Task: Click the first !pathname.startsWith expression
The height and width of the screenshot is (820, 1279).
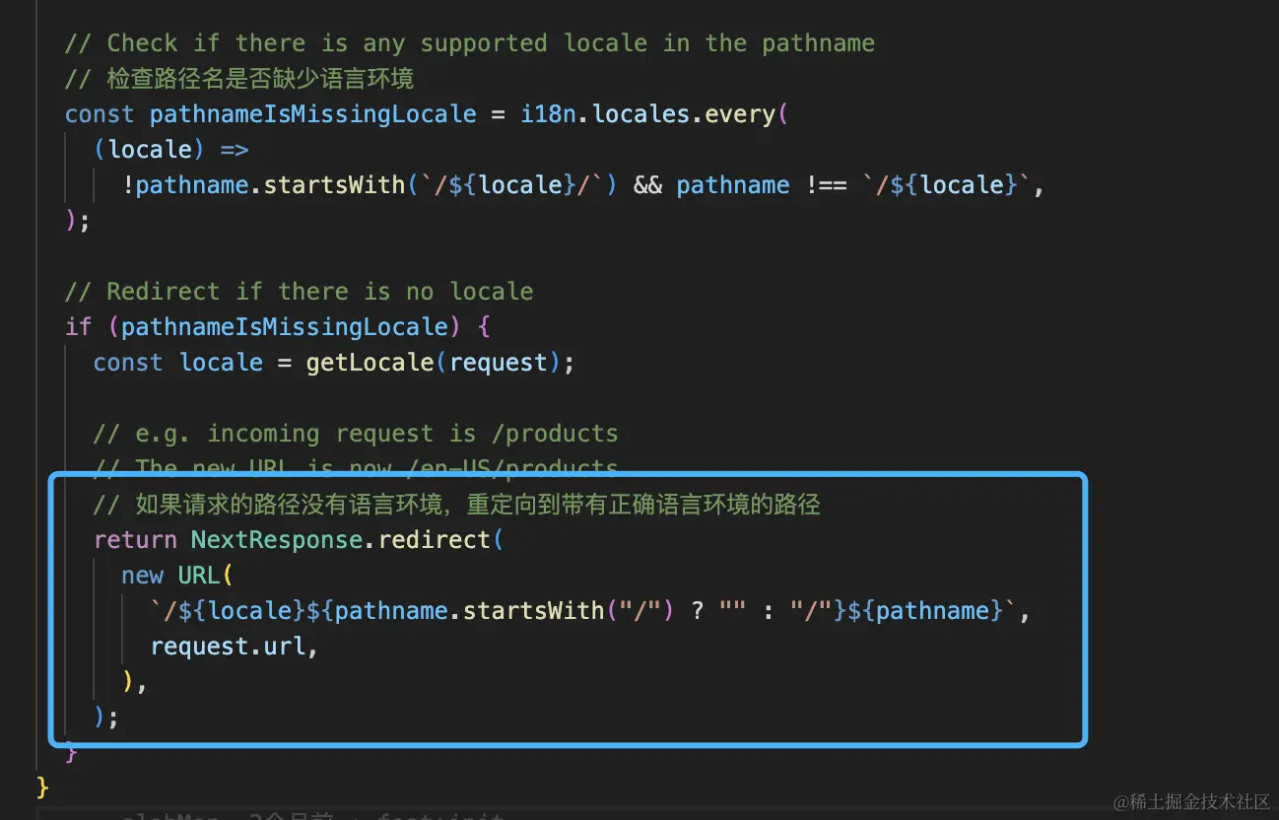Action: (263, 185)
